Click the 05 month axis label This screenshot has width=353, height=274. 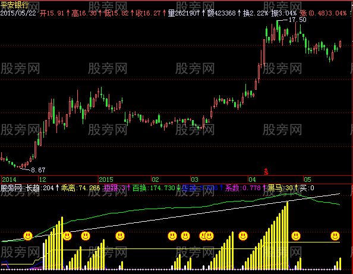click(307, 179)
